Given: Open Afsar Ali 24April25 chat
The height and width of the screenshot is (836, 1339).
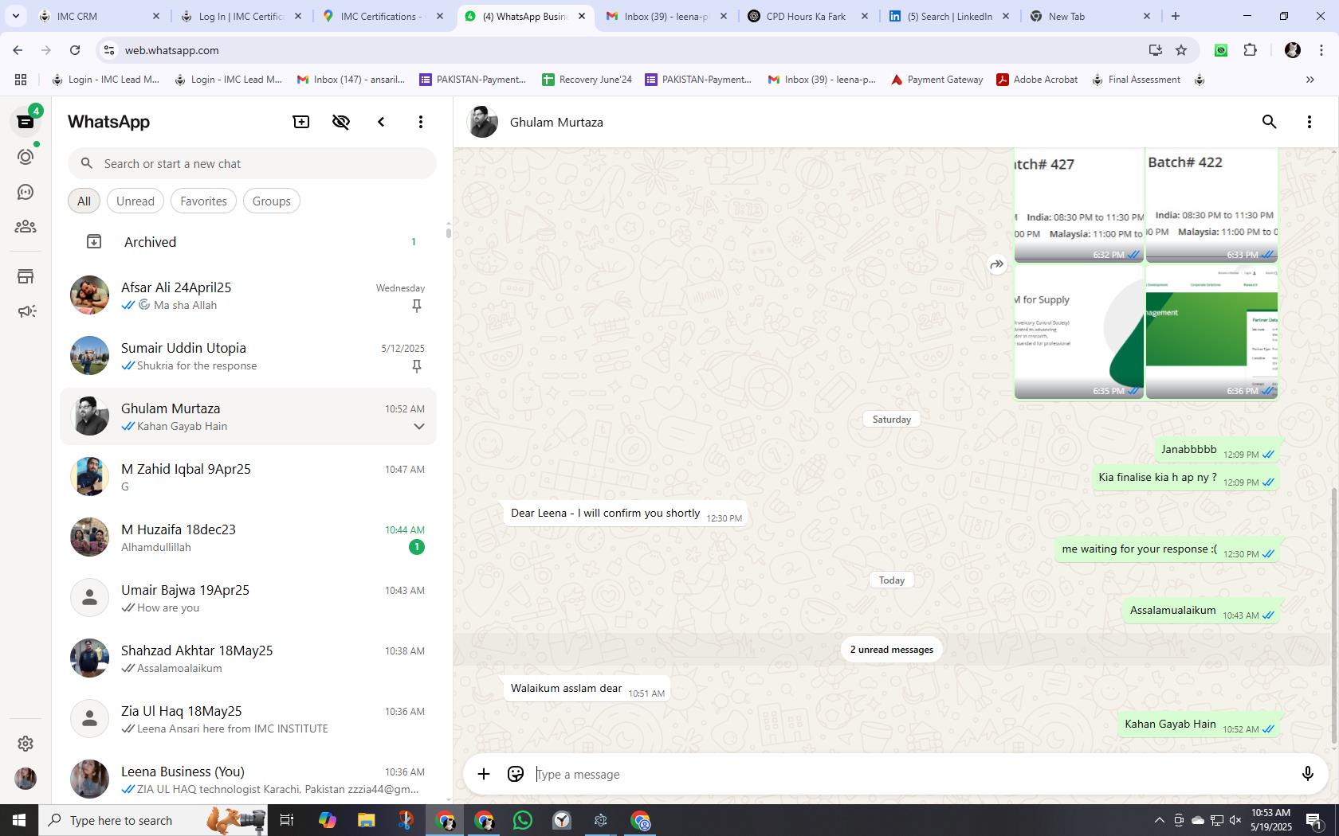Looking at the screenshot, I should (249, 295).
